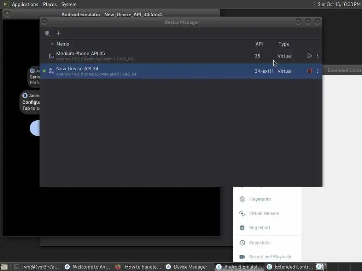
Task: Click the Device Manager window title bar
Action: (181, 22)
